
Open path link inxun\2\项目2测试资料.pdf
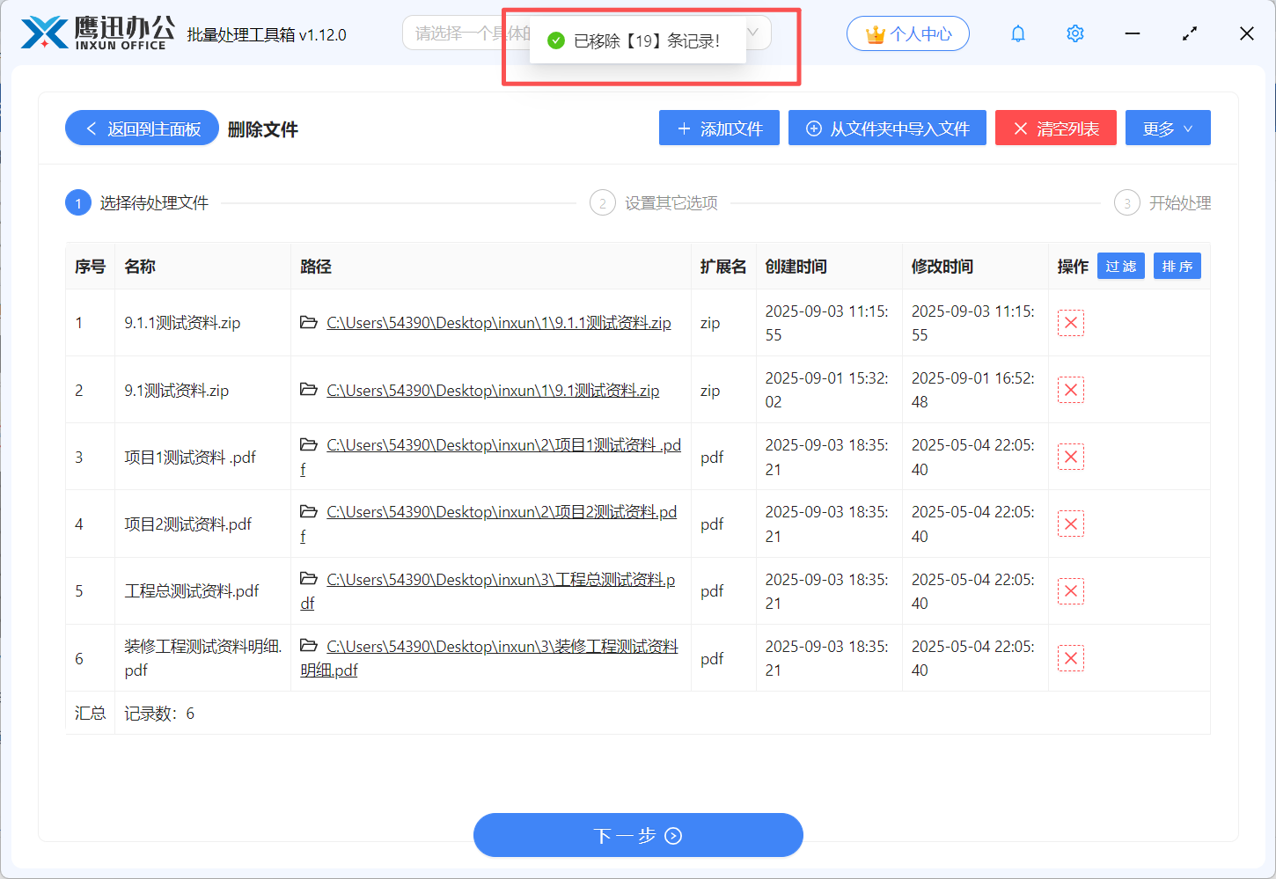click(x=488, y=524)
